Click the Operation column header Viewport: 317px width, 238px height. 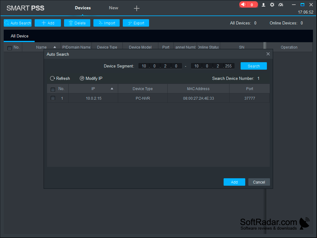click(x=289, y=47)
